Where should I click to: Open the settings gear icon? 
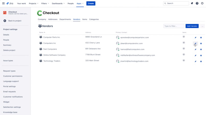[202, 3]
